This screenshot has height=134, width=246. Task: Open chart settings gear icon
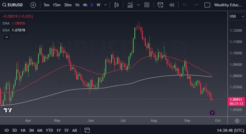(237, 121)
